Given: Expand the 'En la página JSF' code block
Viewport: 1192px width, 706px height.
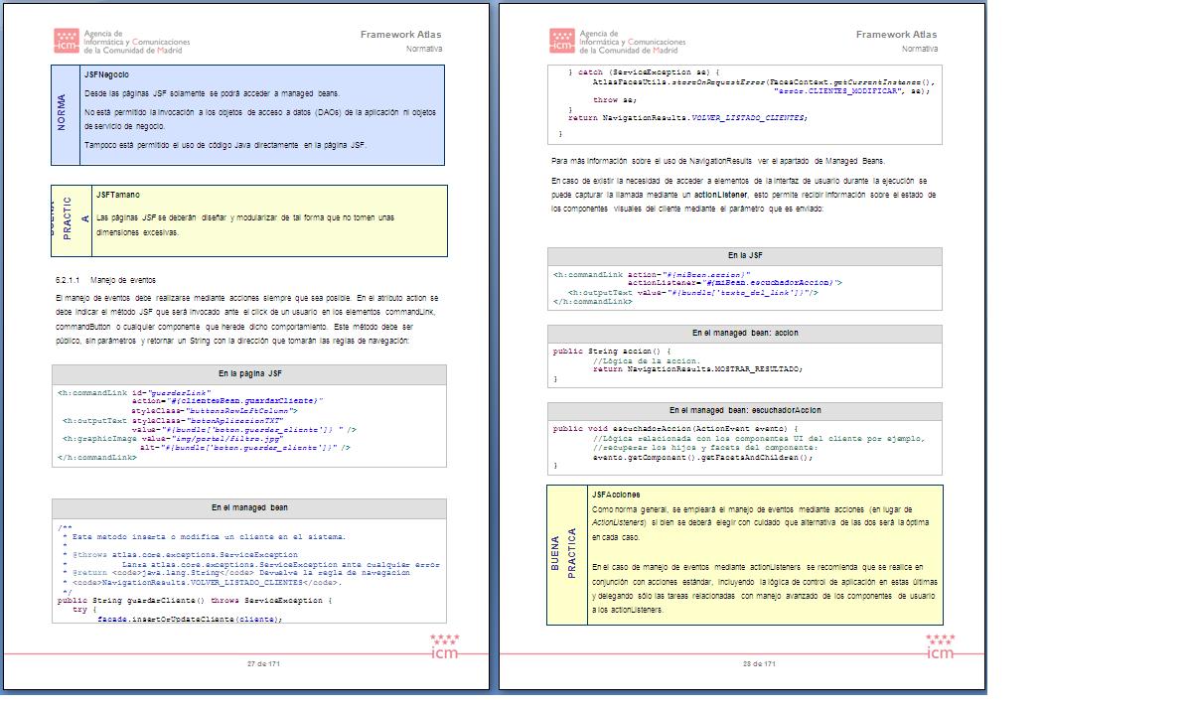Looking at the screenshot, I should [249, 374].
